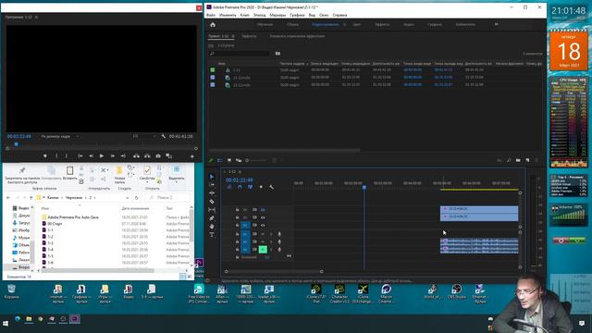This screenshot has width=592, height=333.
Task: Select the Pen tool in timeline toolbar
Action: tap(212, 218)
